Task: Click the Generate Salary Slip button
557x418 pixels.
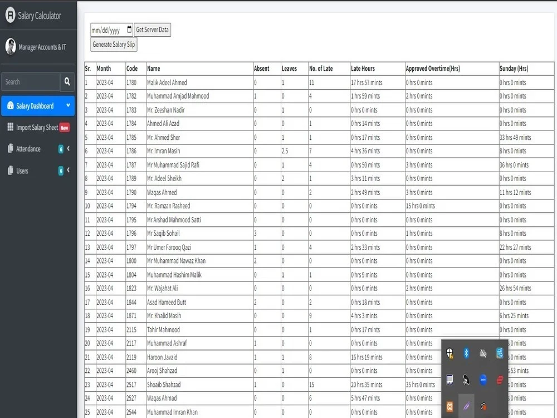Action: pyautogui.click(x=113, y=44)
